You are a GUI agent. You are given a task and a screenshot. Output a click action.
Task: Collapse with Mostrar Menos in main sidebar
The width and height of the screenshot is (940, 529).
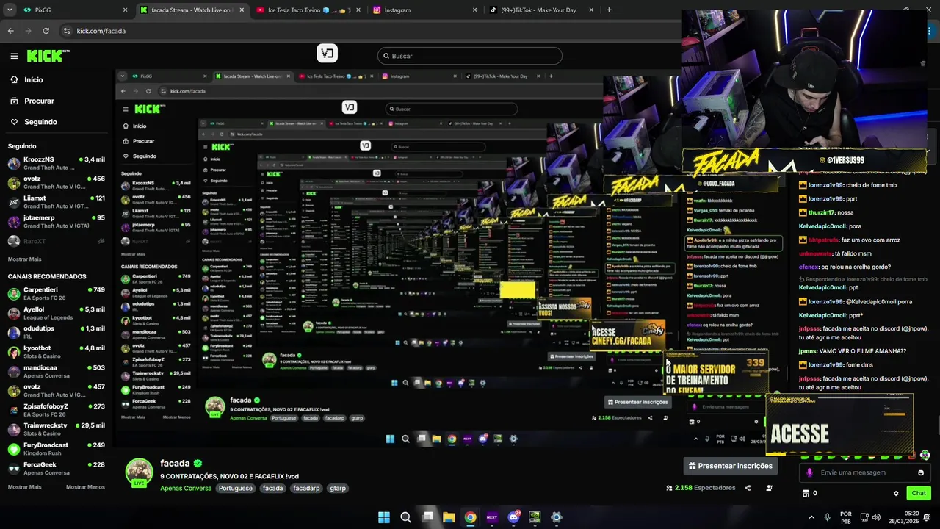pos(85,487)
